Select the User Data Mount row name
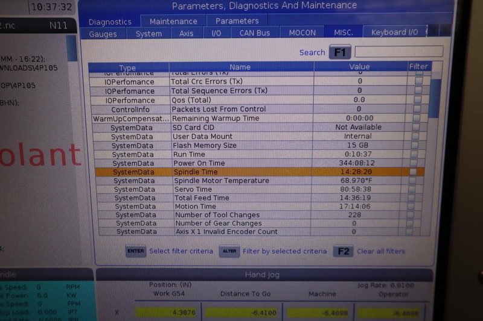 pos(203,136)
